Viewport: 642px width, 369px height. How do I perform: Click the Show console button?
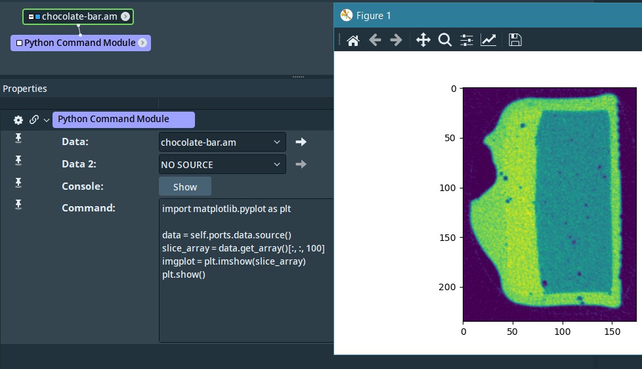(x=184, y=186)
